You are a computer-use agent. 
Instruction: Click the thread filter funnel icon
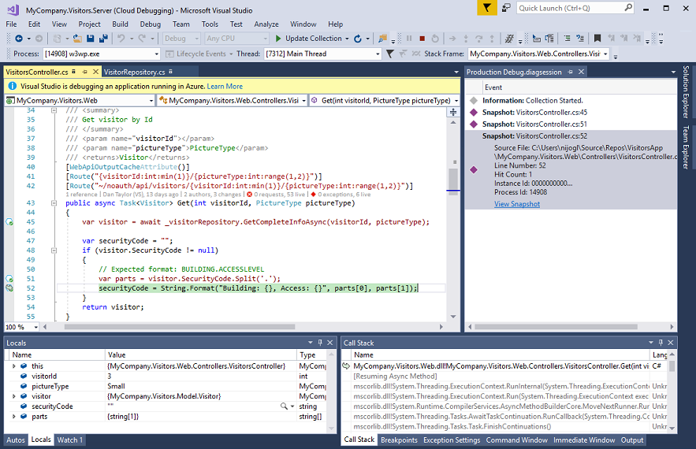[389, 54]
